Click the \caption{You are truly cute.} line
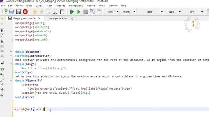Viewport: 209px width, 117px height. (56, 93)
